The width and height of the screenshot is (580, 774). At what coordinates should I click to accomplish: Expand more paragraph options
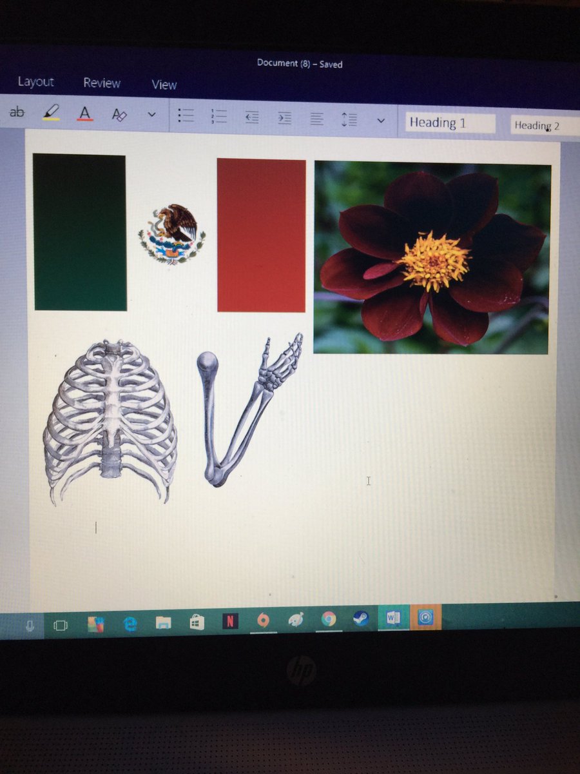(x=381, y=121)
